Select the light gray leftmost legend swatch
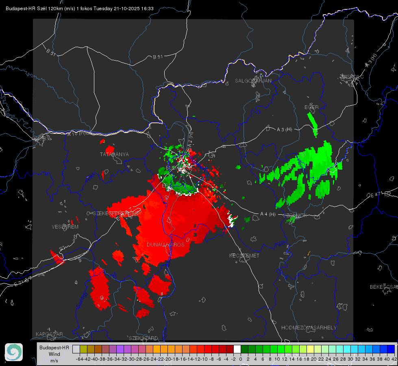 76,349
